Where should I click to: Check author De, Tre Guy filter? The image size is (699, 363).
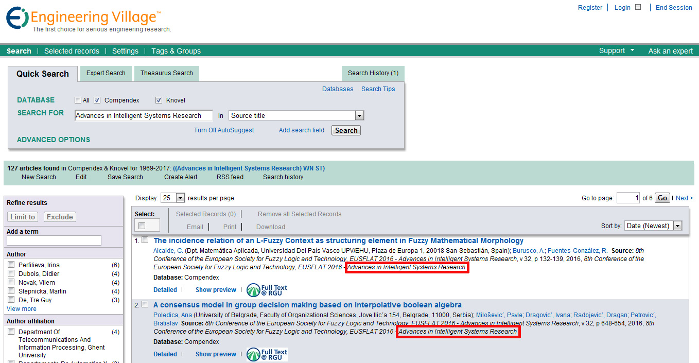click(x=11, y=300)
